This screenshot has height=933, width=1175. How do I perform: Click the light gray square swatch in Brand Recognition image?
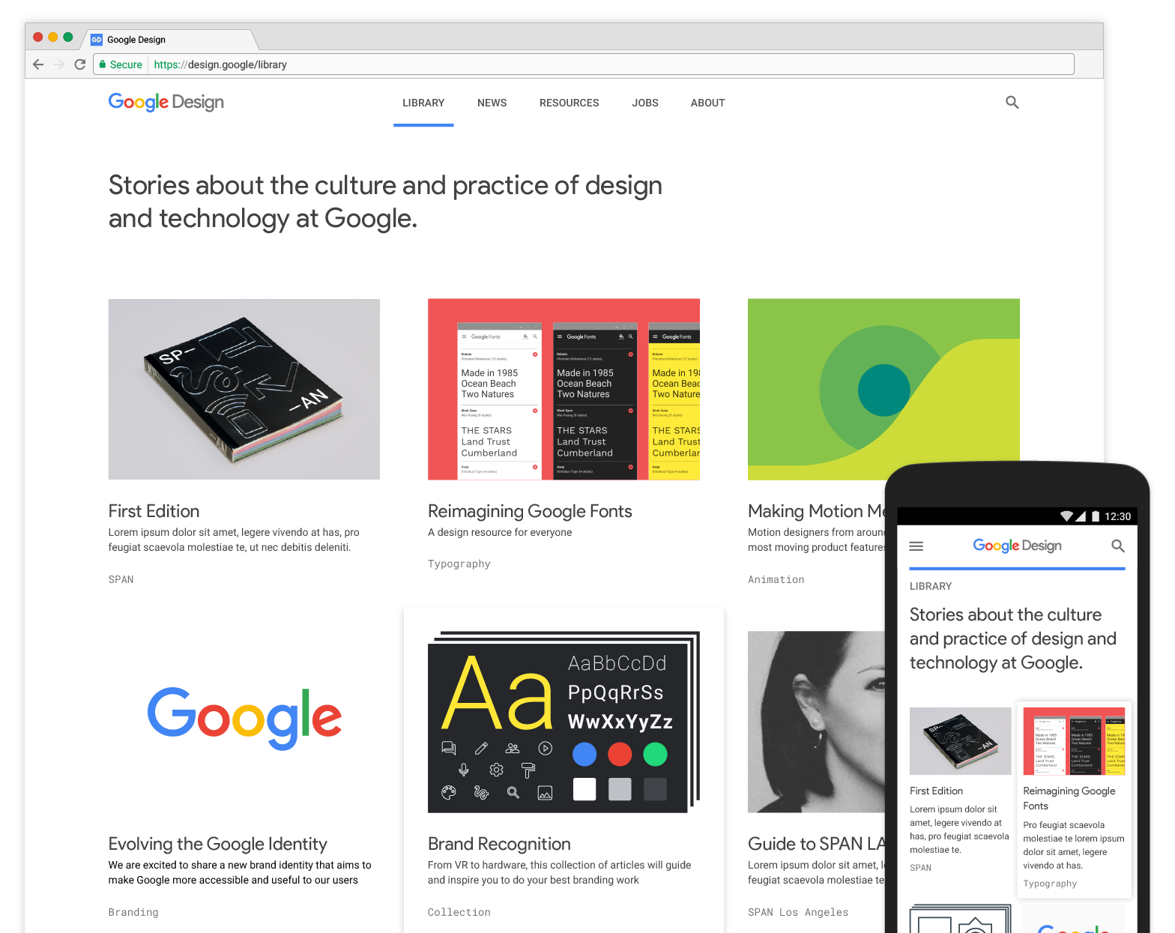click(x=620, y=789)
